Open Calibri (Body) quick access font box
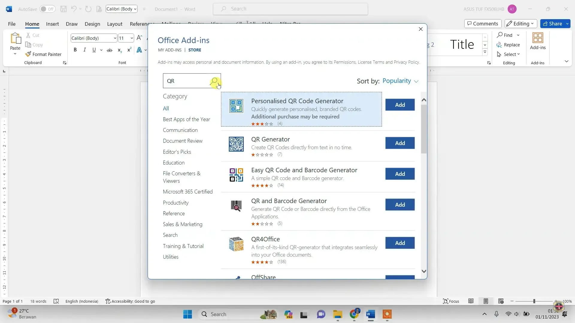This screenshot has width=575, height=323. [x=122, y=9]
